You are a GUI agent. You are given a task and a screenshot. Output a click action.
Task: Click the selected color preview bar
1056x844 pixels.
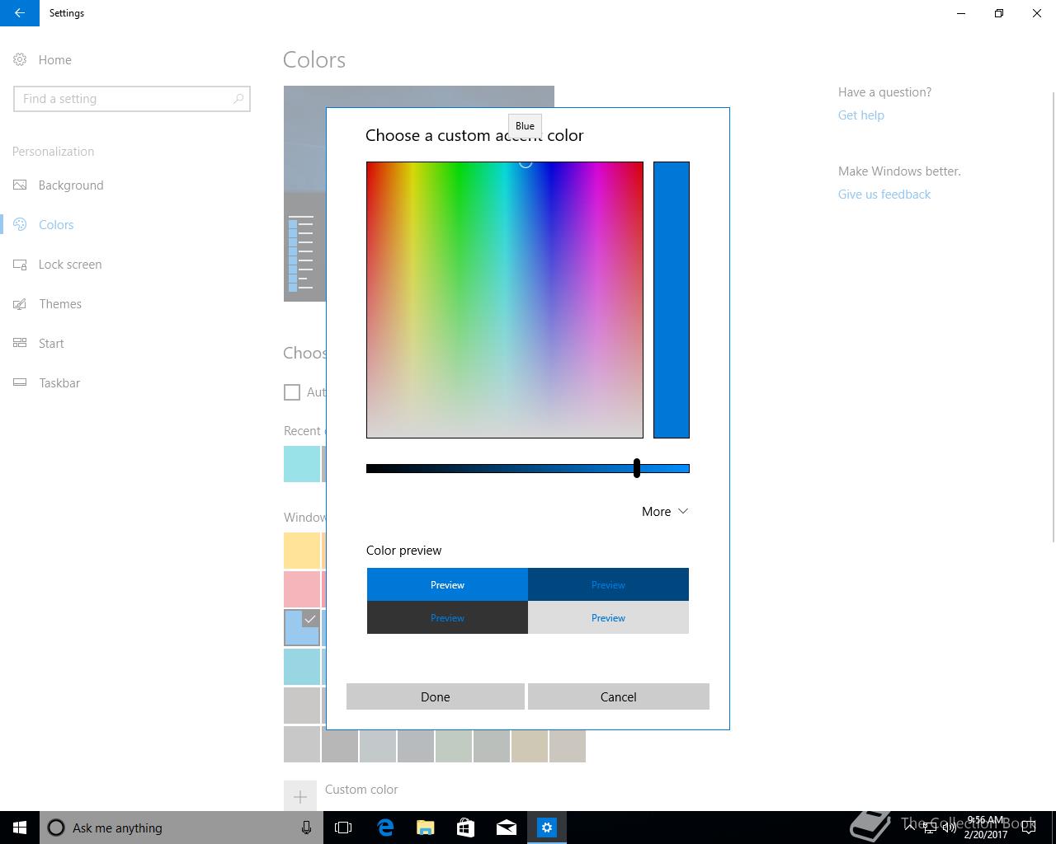coord(672,300)
